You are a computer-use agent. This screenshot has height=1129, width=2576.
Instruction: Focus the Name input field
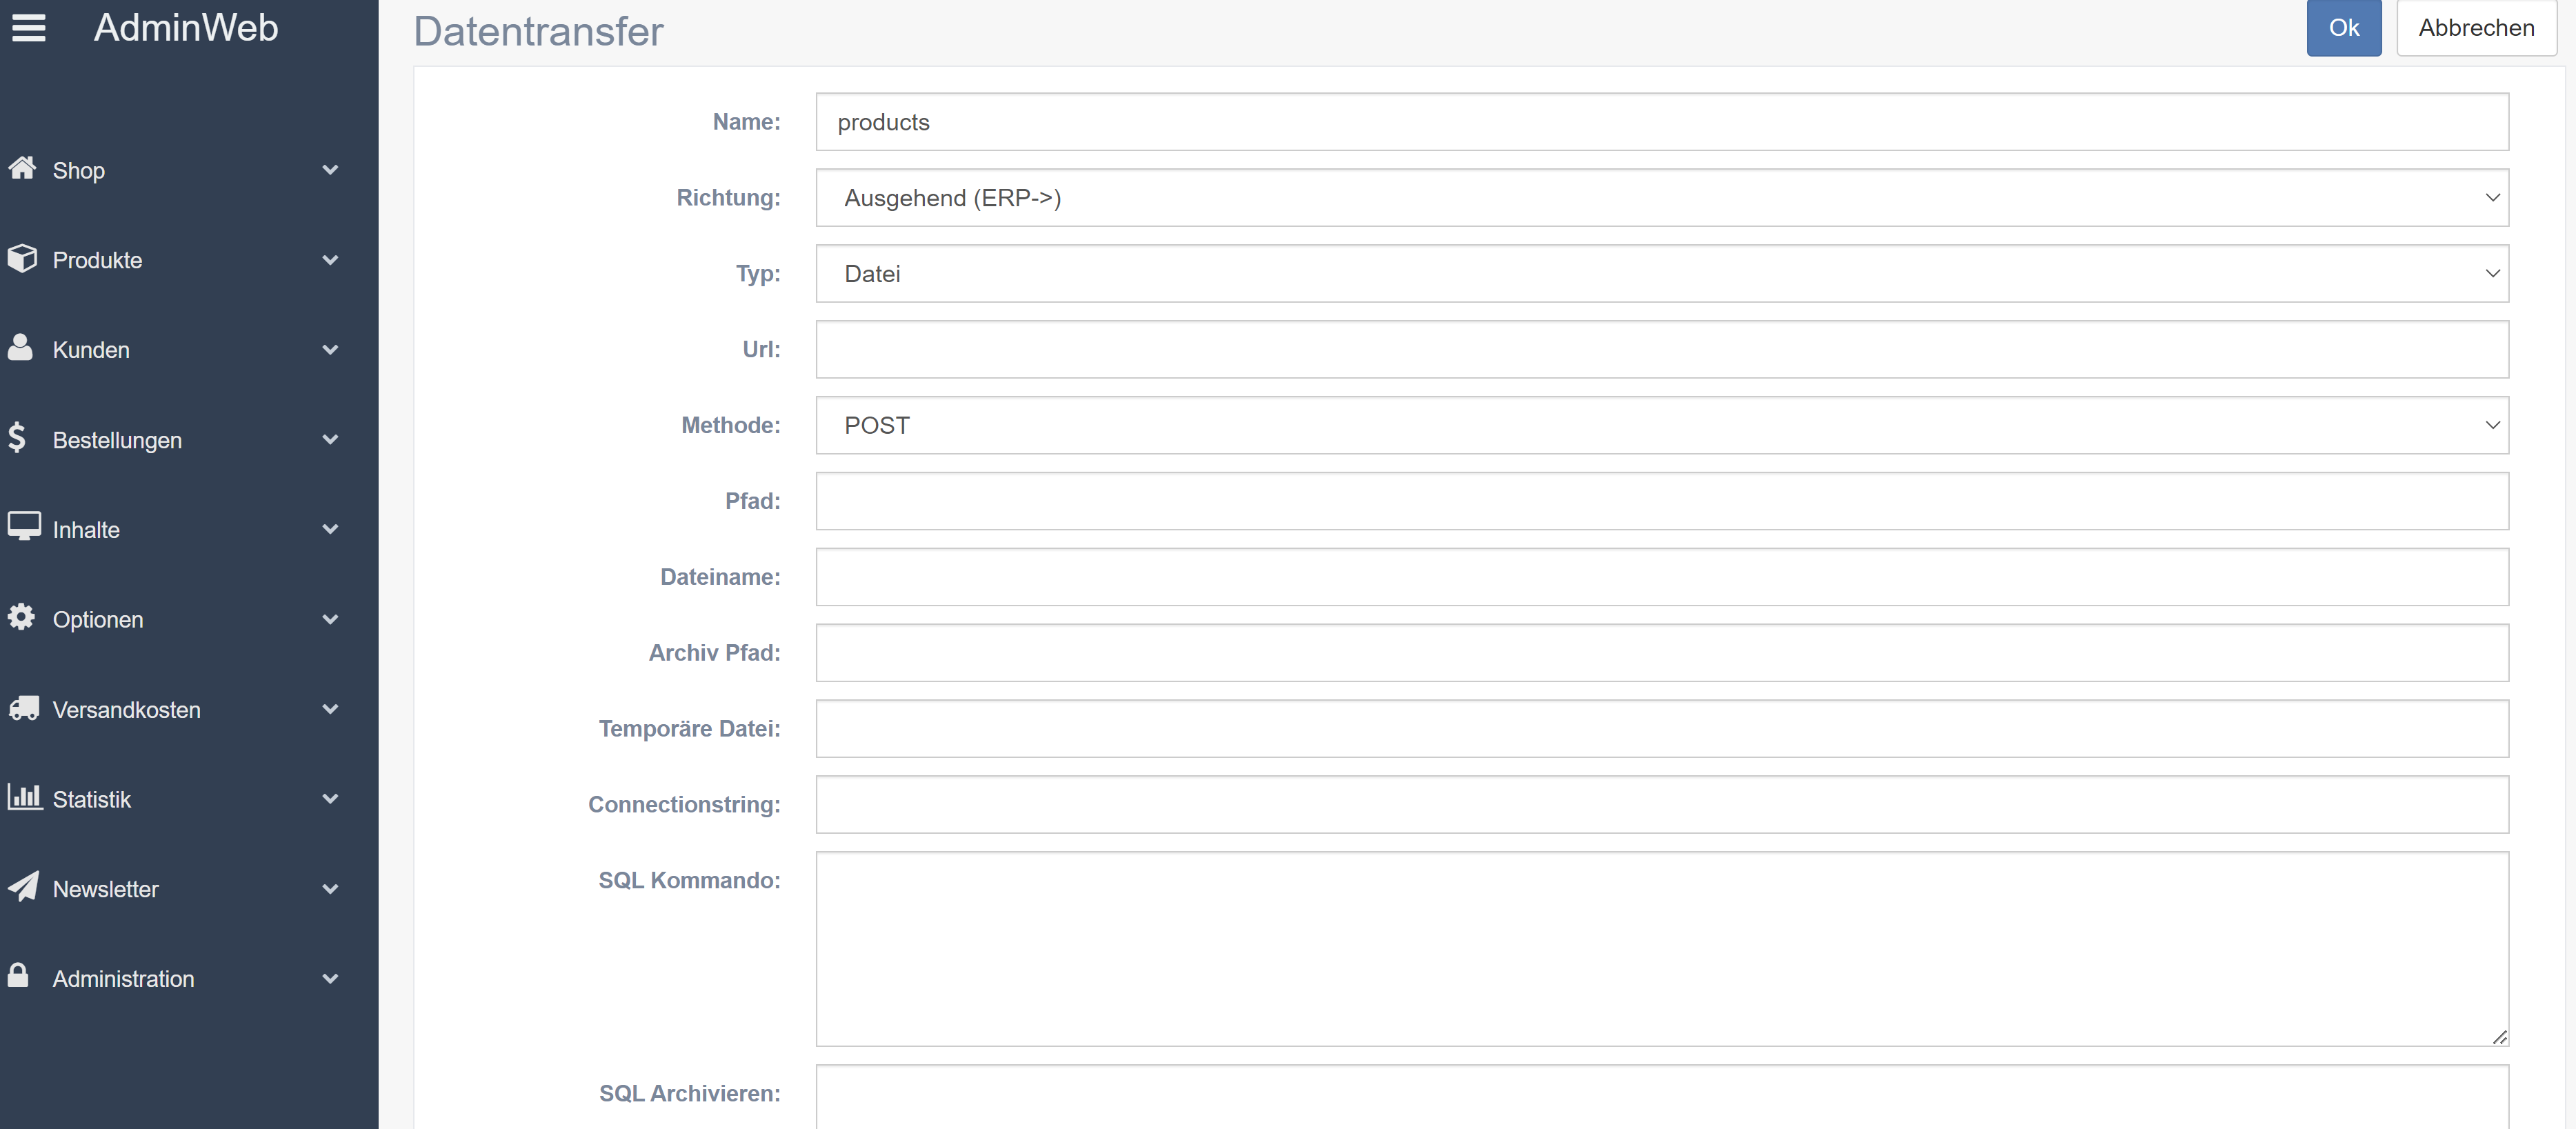[1662, 122]
